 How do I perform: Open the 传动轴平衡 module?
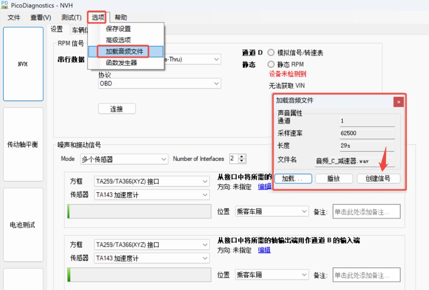(x=23, y=144)
